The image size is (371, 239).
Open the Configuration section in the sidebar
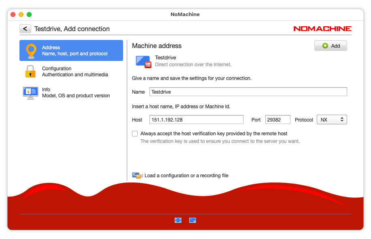tap(71, 71)
